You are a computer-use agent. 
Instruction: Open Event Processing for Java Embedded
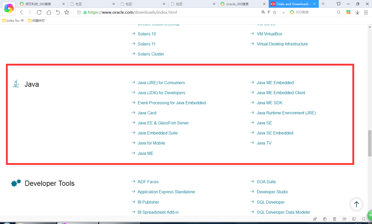(172, 103)
